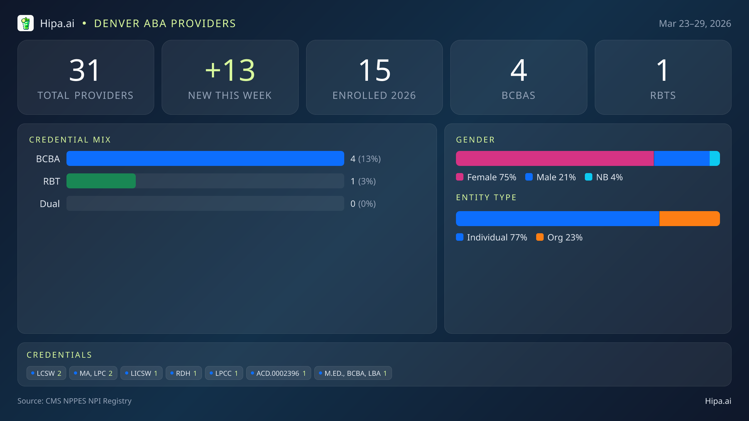Select the RDH credential chip
The image size is (749, 421).
click(x=184, y=373)
